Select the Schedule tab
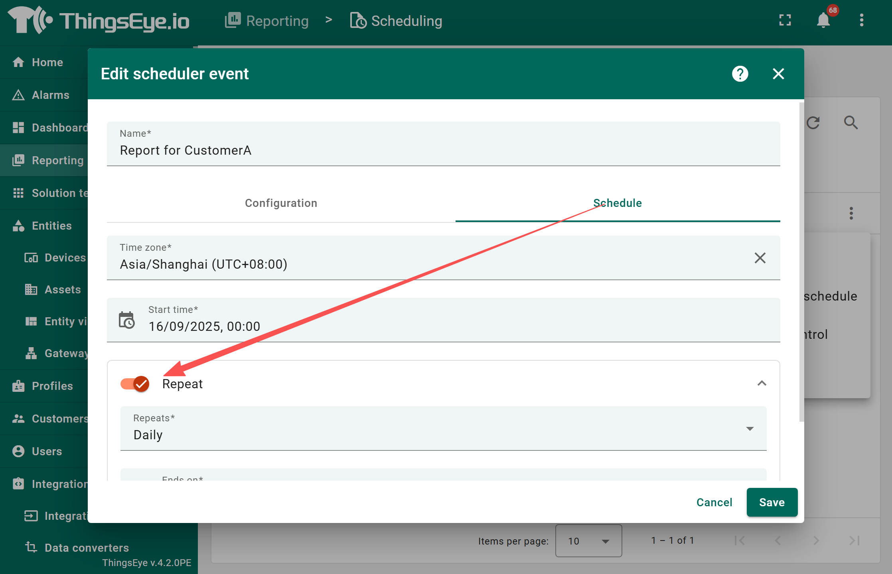This screenshot has height=574, width=892. point(617,203)
